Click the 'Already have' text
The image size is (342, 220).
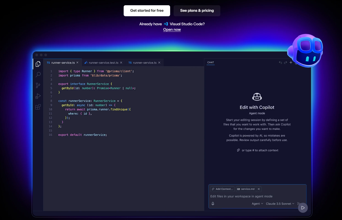click(x=151, y=24)
